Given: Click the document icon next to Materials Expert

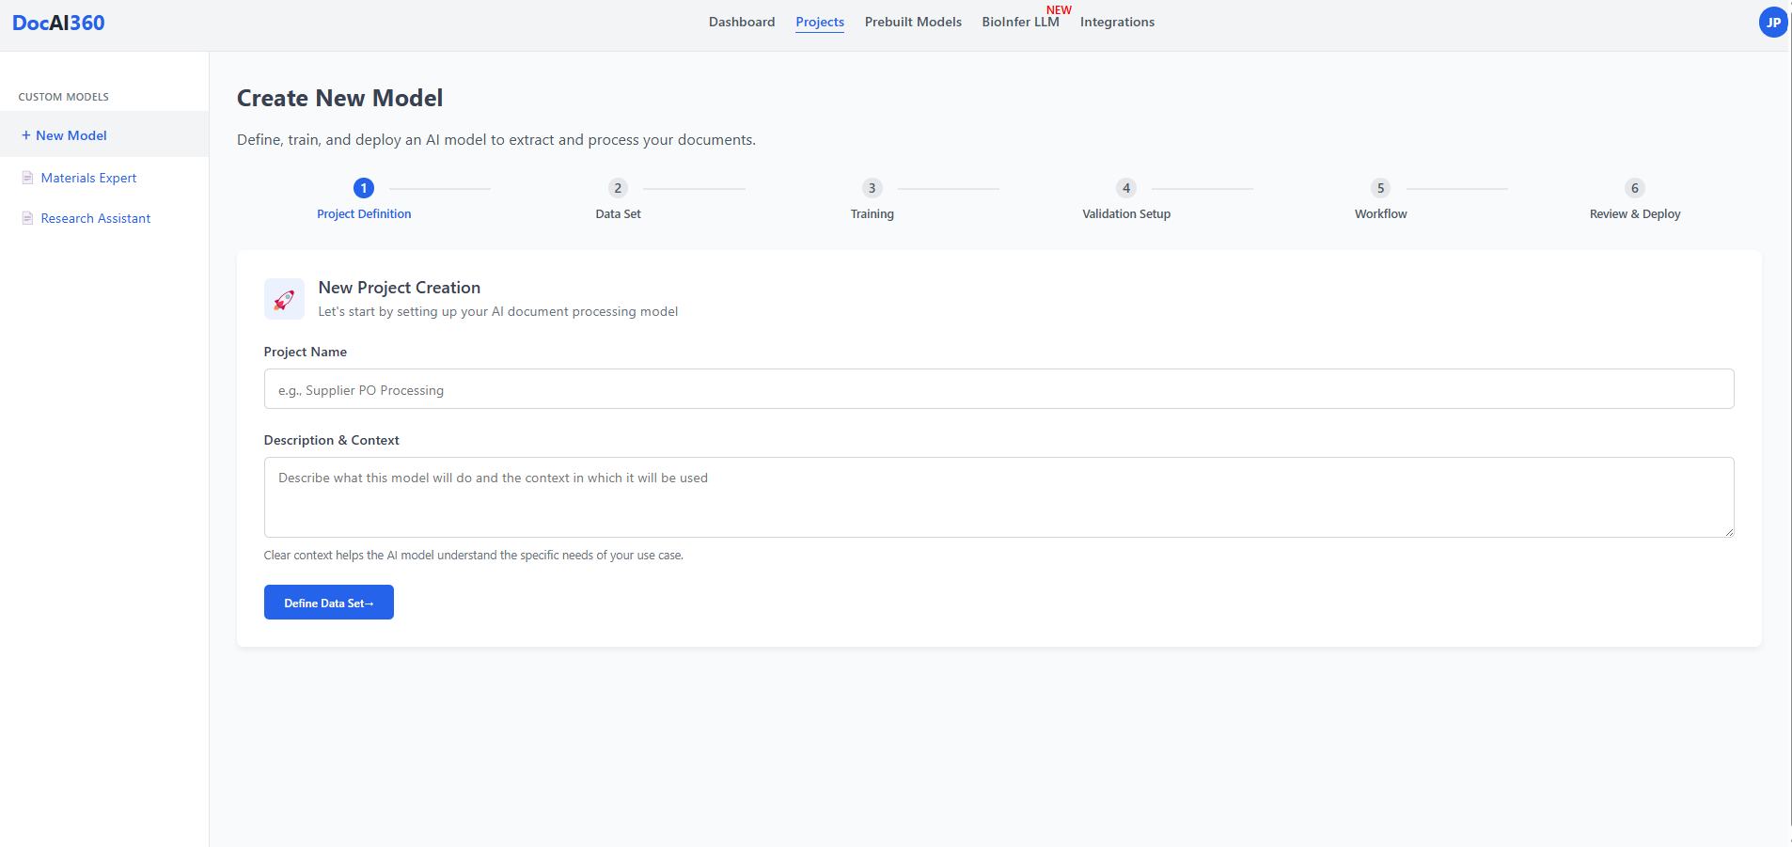Looking at the screenshot, I should tap(25, 178).
